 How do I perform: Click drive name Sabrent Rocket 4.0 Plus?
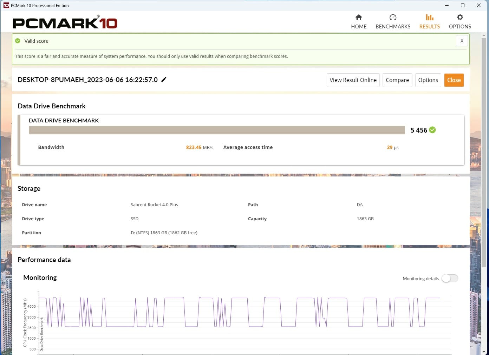154,205
